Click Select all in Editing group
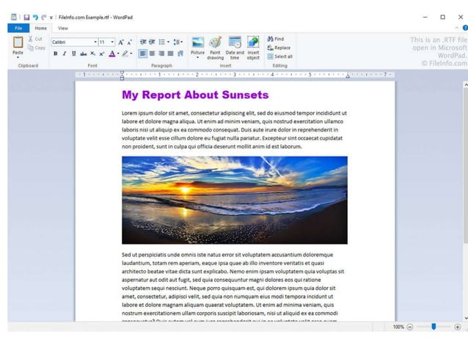Image resolution: width=468 pixels, height=351 pixels. (280, 57)
